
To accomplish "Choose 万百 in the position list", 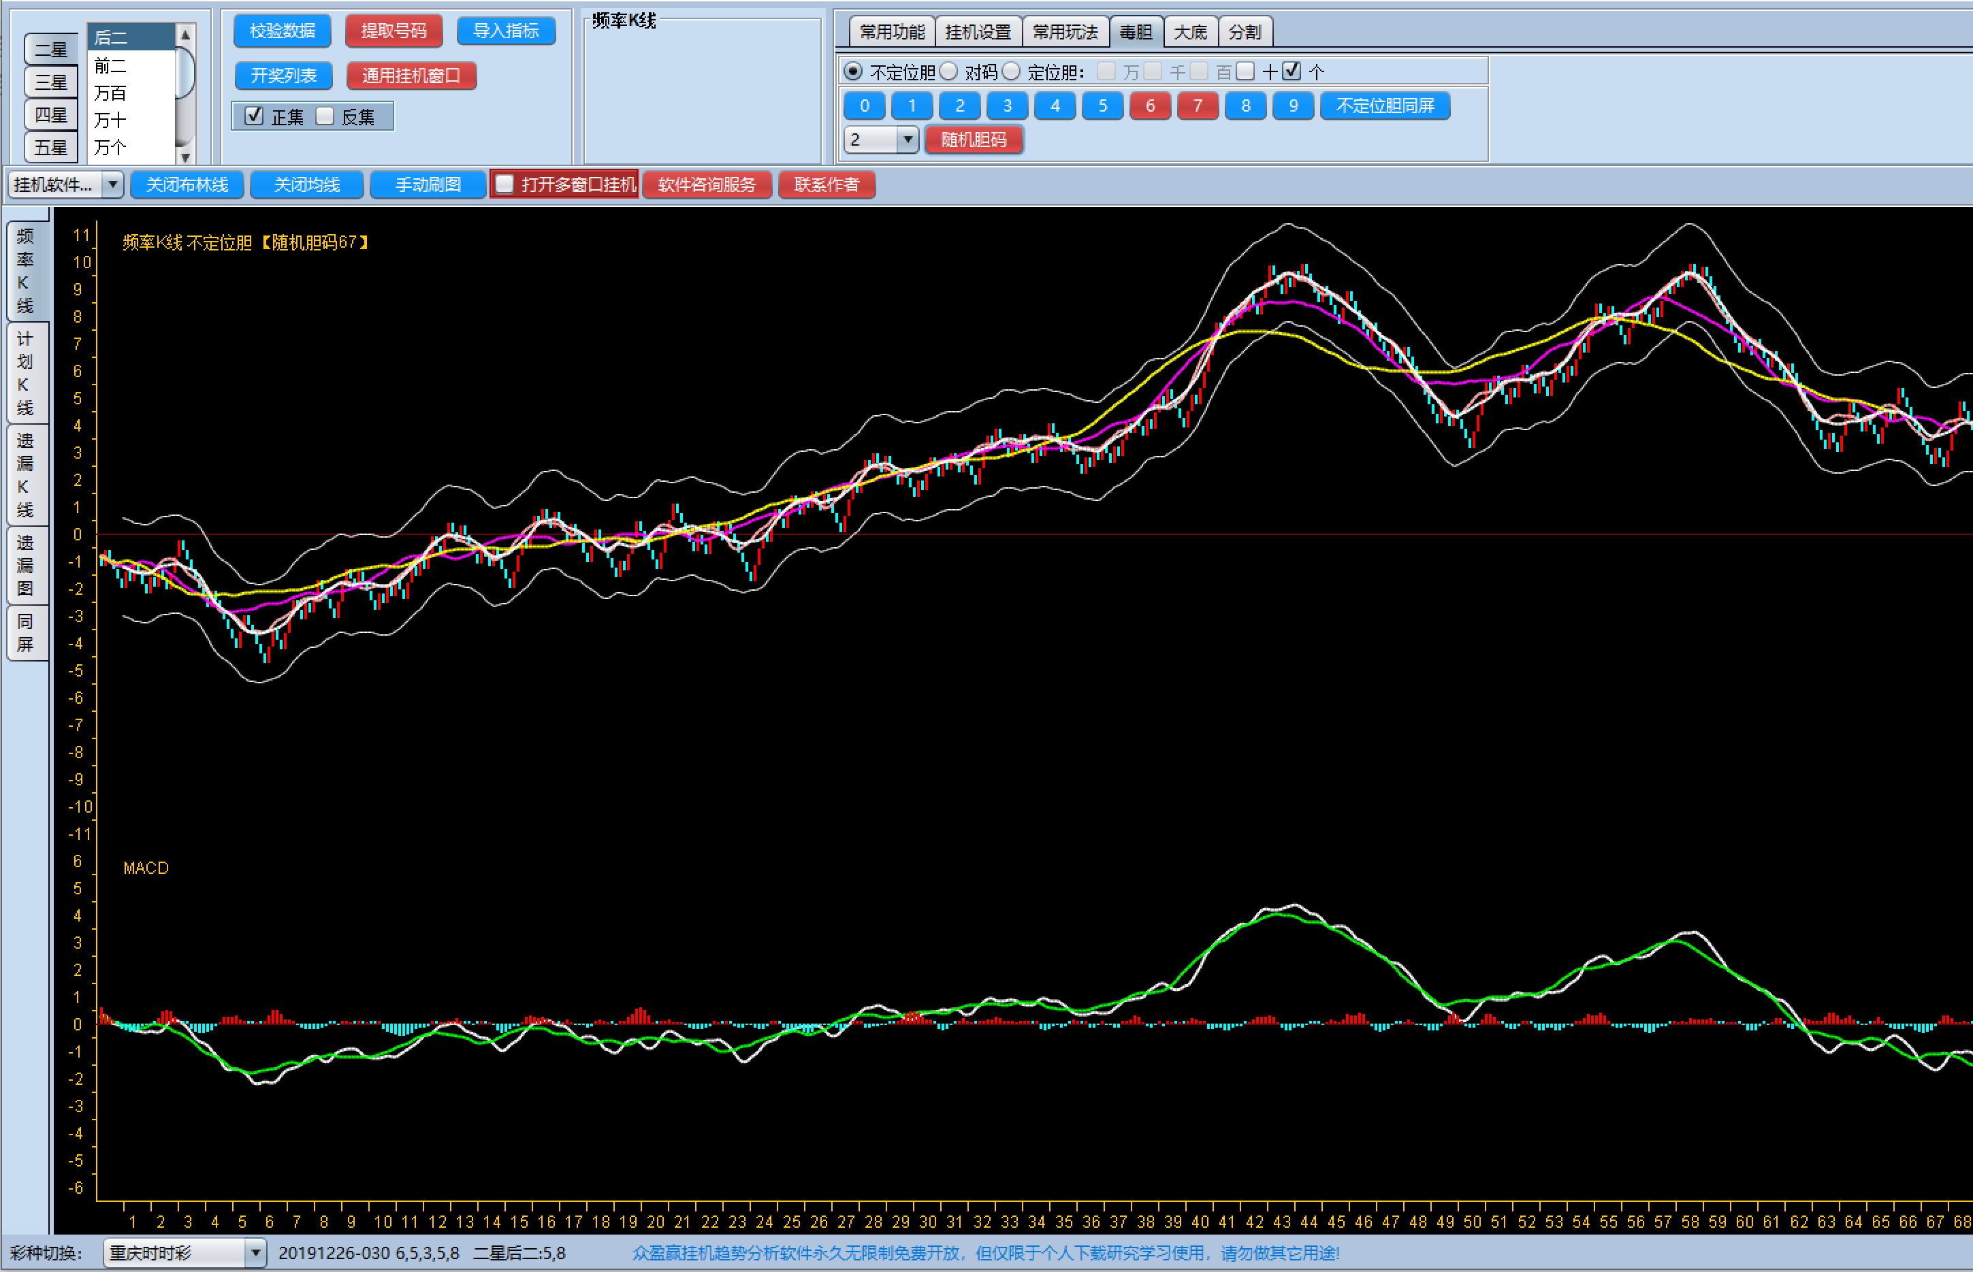I will pyautogui.click(x=131, y=93).
